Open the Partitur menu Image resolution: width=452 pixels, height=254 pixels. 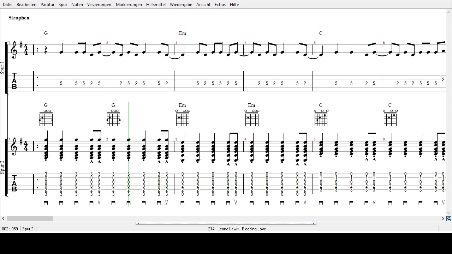tap(47, 5)
